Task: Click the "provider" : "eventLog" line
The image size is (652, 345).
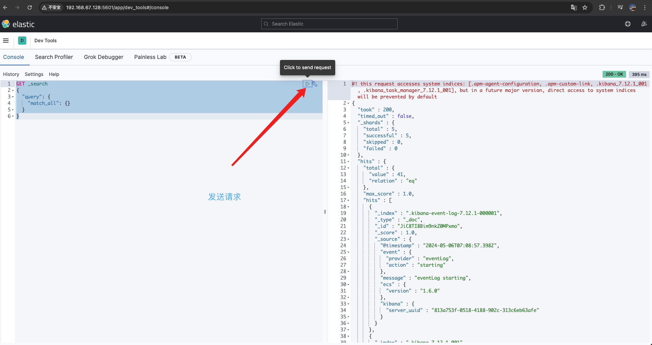Action: pyautogui.click(x=420, y=258)
